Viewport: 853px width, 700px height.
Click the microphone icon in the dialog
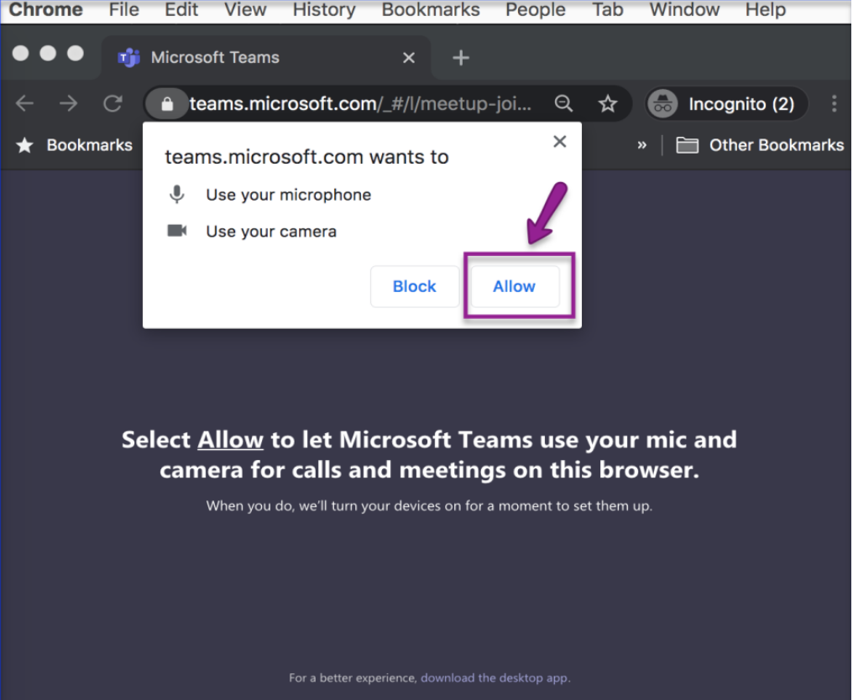(x=176, y=194)
